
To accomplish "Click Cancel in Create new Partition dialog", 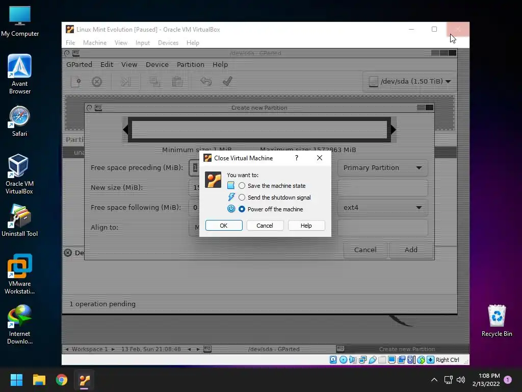I will point(365,250).
